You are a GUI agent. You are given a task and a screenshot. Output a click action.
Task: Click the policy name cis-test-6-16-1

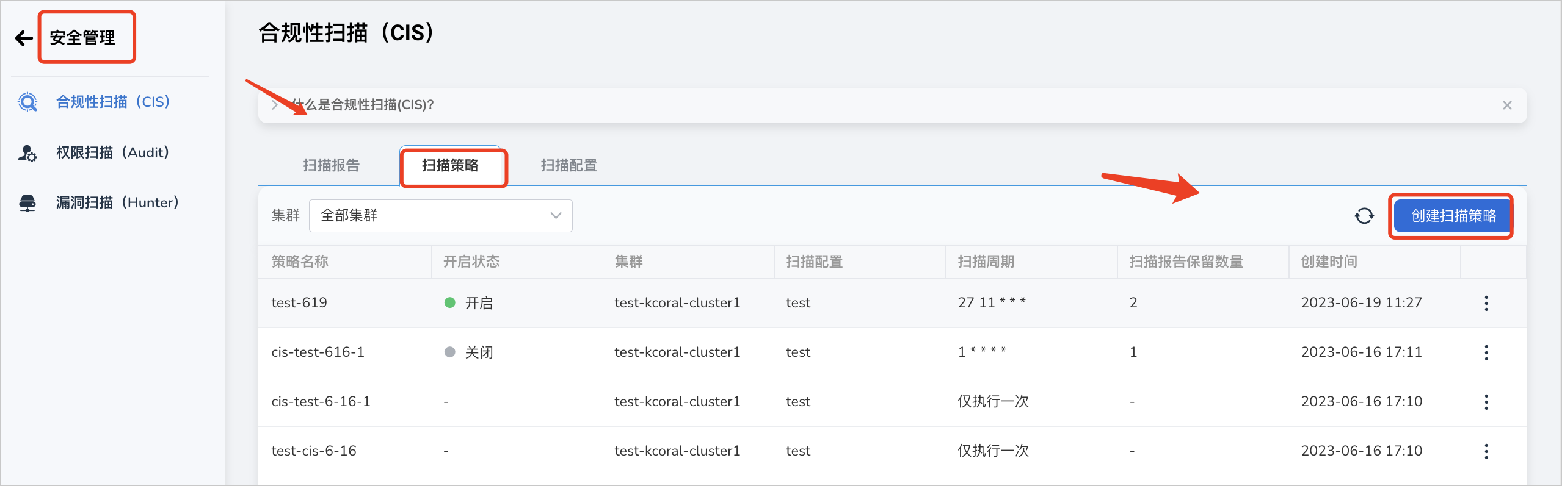(321, 401)
